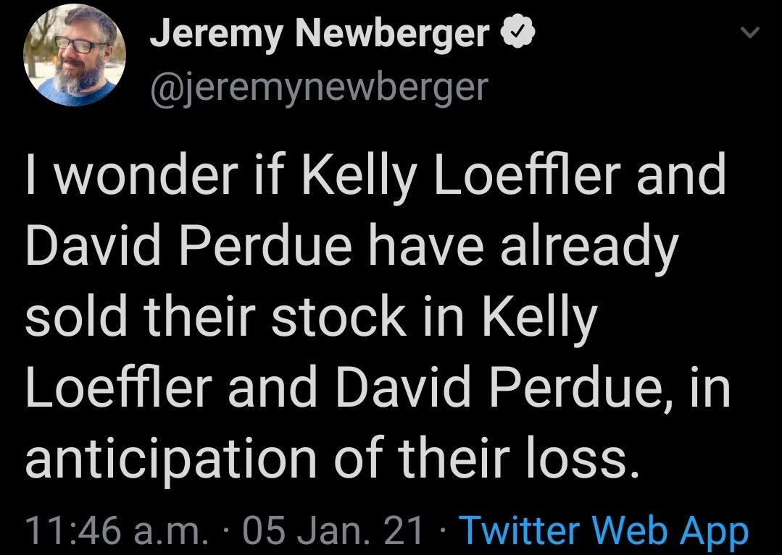This screenshot has height=555, width=782.
Task: Open Jeremy Newberger's profile avatar photo
Action: (75, 56)
